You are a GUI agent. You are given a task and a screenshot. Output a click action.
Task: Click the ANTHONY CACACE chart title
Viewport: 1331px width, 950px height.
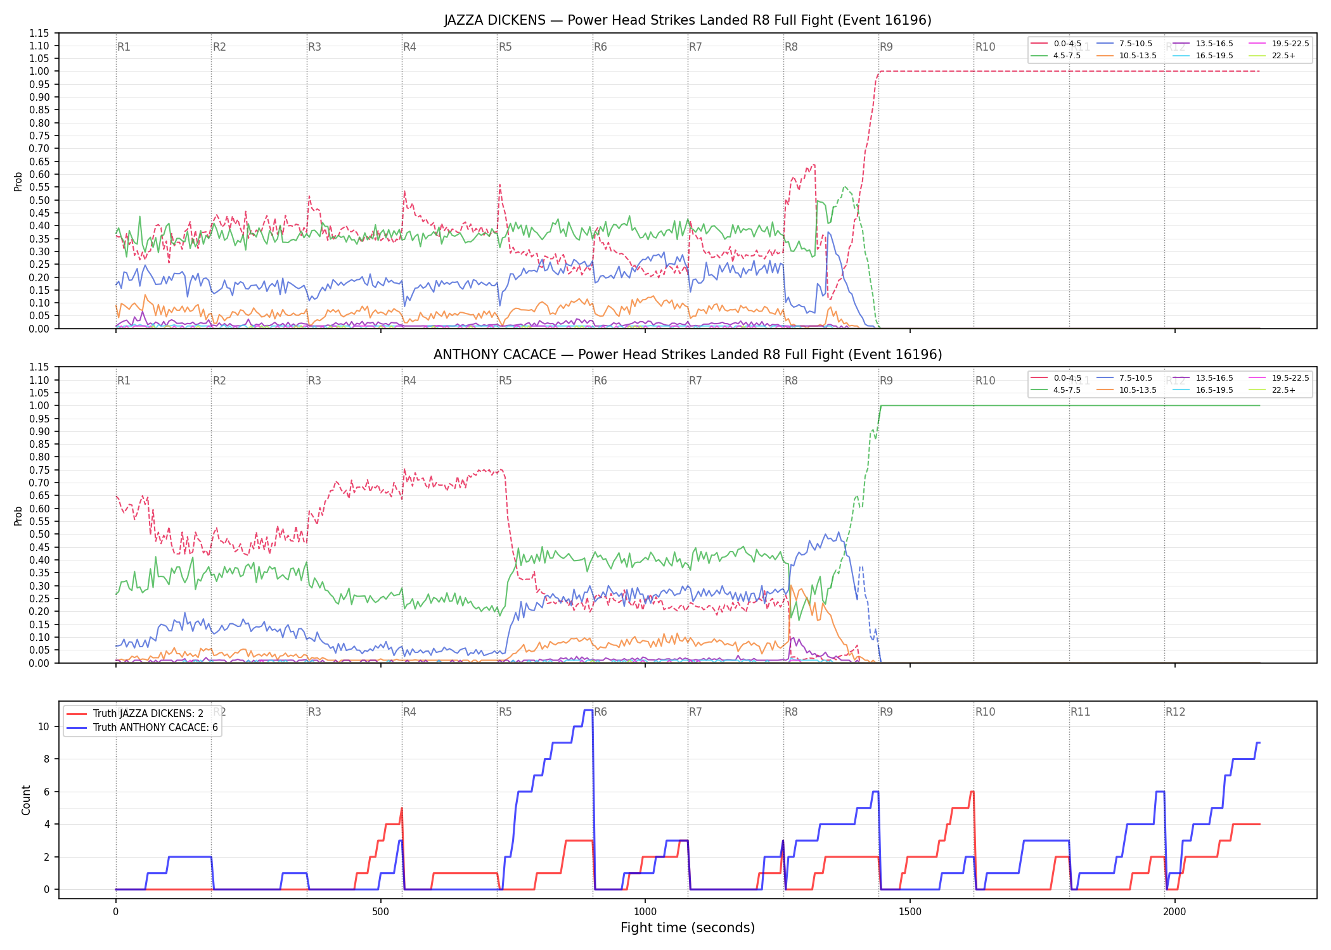pos(688,355)
